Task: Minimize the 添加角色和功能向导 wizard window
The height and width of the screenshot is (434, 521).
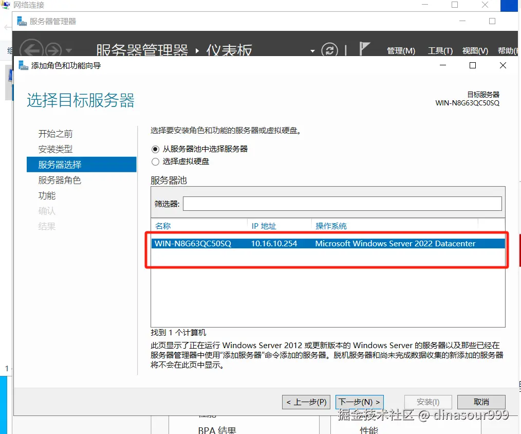Action: coord(442,65)
